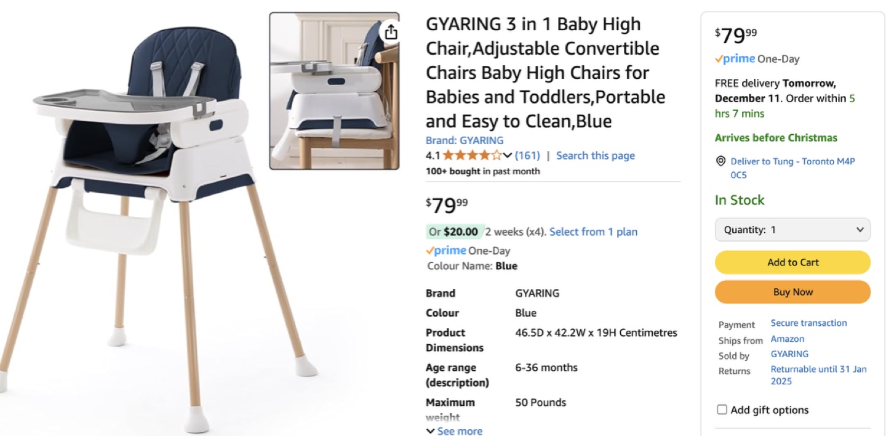Expand See more product details

(x=454, y=431)
